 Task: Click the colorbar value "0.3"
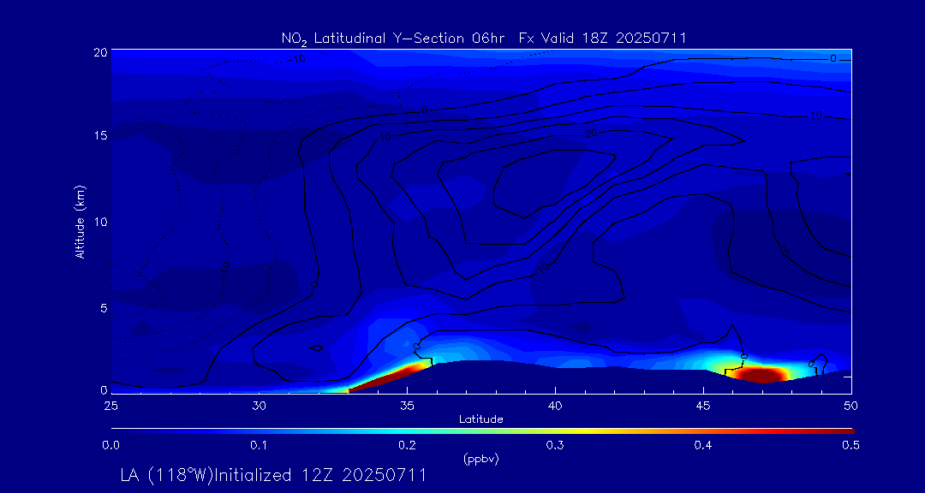coord(555,446)
